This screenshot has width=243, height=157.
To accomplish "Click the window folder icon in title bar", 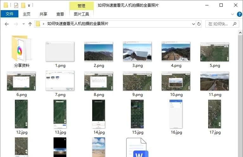I will [6, 5].
